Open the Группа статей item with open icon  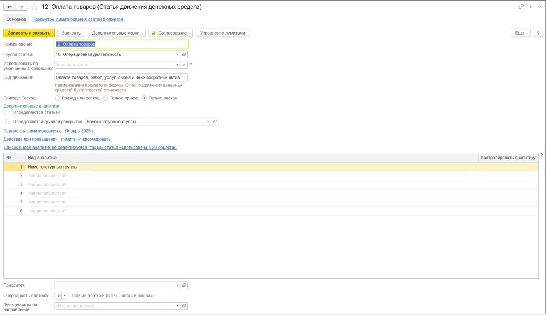184,54
